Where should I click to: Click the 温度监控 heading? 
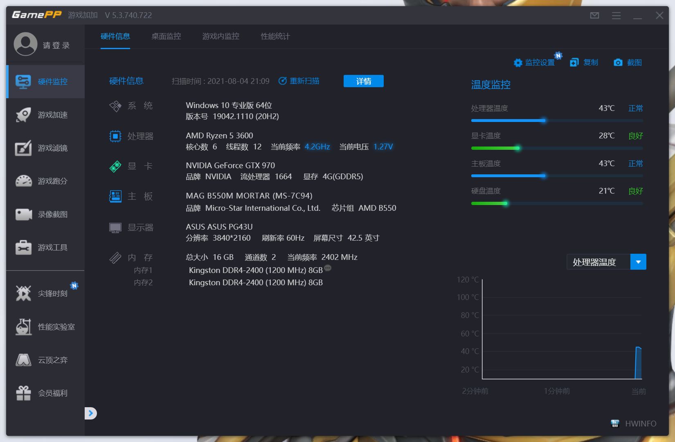(491, 85)
